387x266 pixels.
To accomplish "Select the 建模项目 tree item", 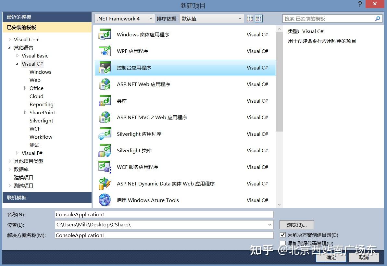I will pos(23,177).
